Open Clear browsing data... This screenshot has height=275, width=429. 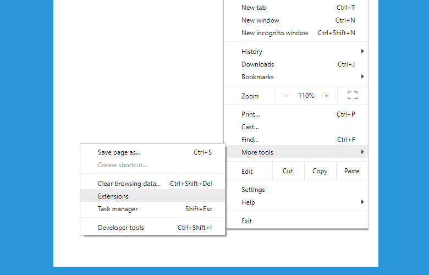pos(153,184)
